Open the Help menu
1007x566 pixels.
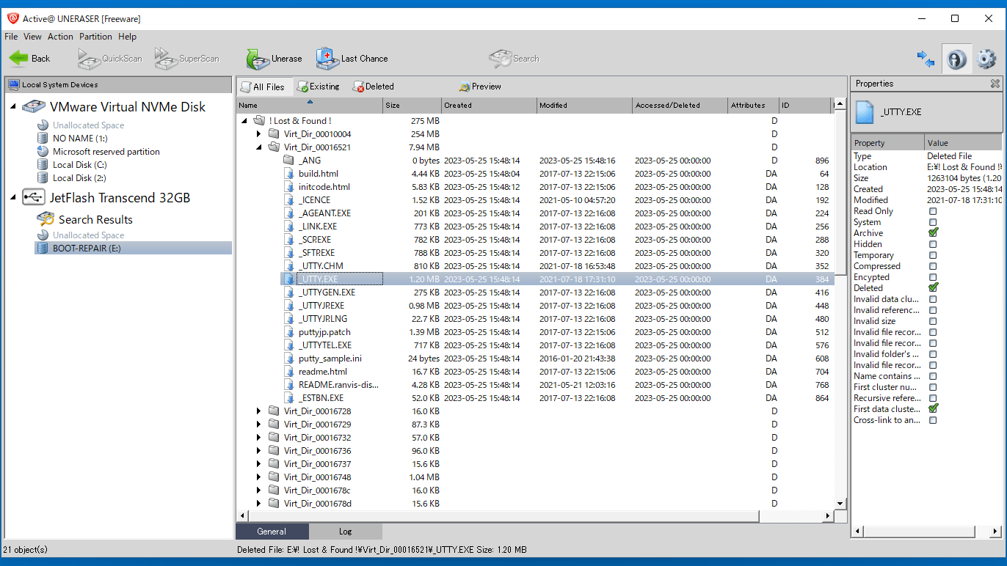(127, 37)
